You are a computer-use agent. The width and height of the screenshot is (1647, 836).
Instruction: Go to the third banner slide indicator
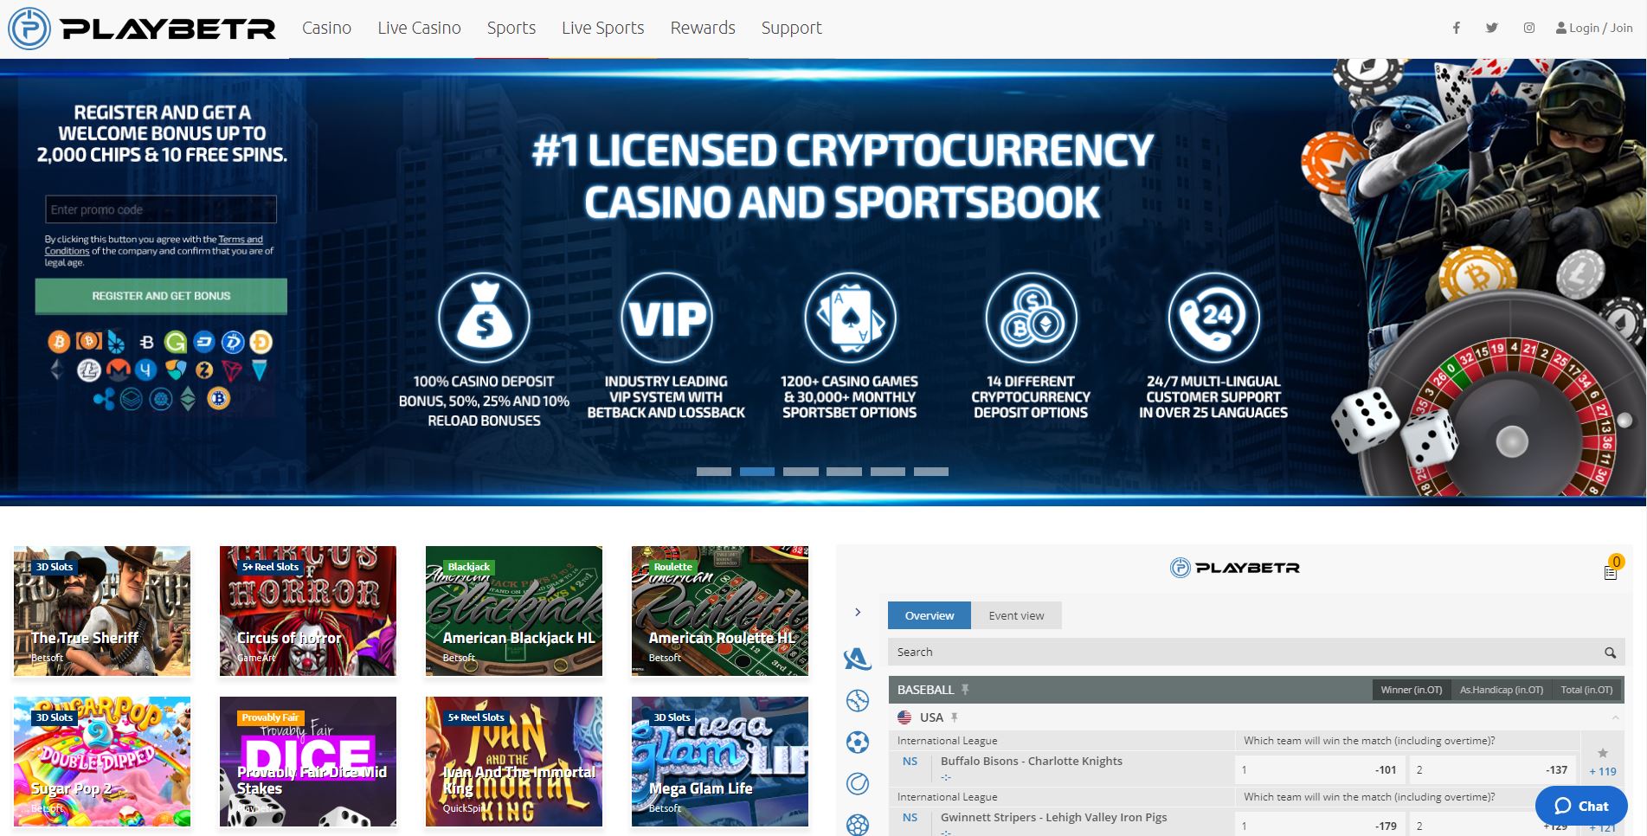pyautogui.click(x=801, y=472)
